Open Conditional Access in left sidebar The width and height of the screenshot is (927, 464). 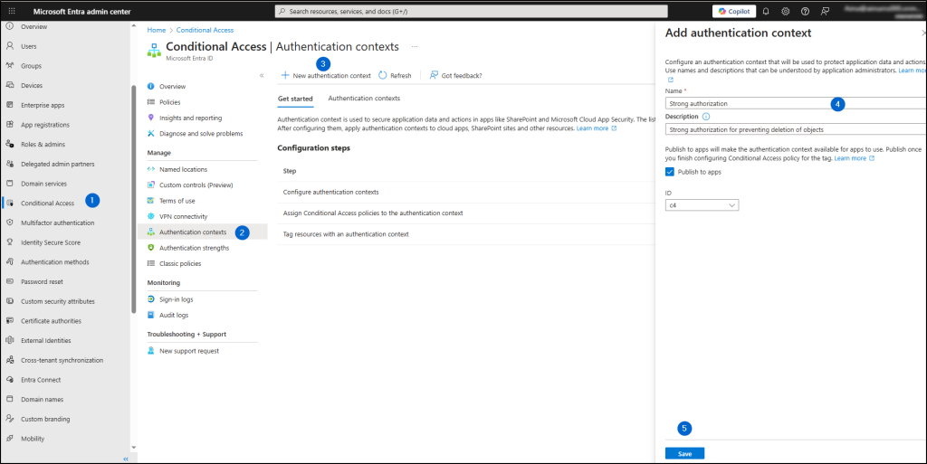[47, 204]
